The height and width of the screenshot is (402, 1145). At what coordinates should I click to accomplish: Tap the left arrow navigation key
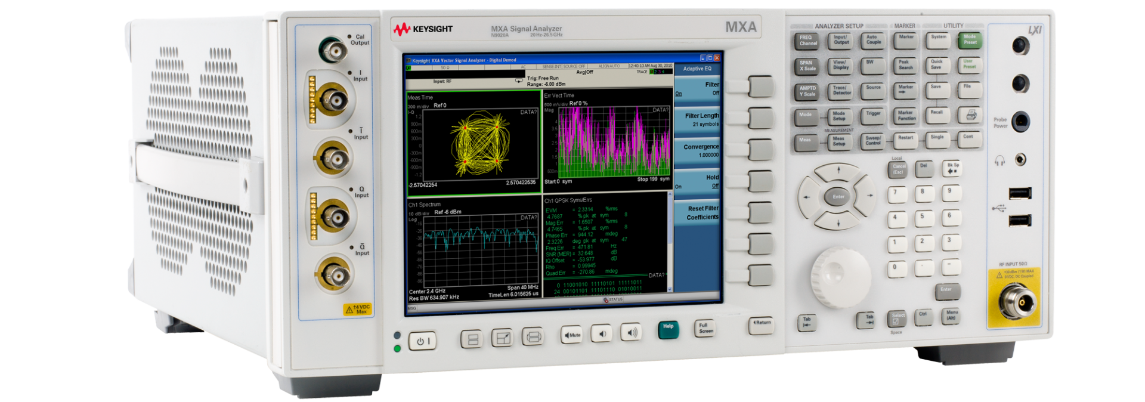807,196
